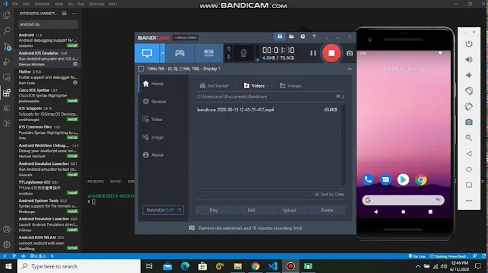Click the Upload button in Bandicam
Screen dimensions: 488x273
pos(289,210)
